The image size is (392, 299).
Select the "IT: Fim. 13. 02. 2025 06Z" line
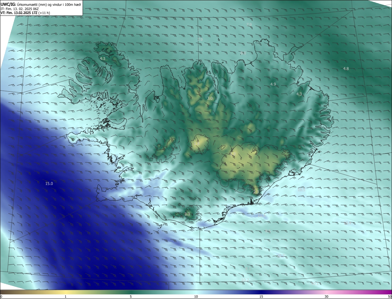(x=20, y=9)
